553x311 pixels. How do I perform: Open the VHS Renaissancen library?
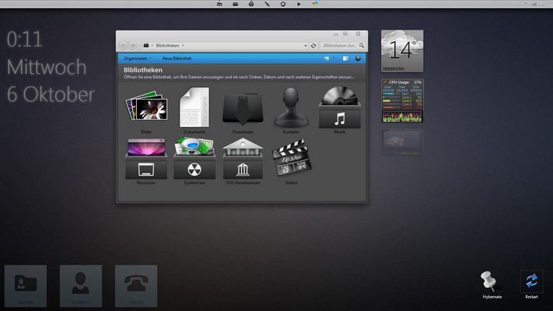[x=243, y=161]
